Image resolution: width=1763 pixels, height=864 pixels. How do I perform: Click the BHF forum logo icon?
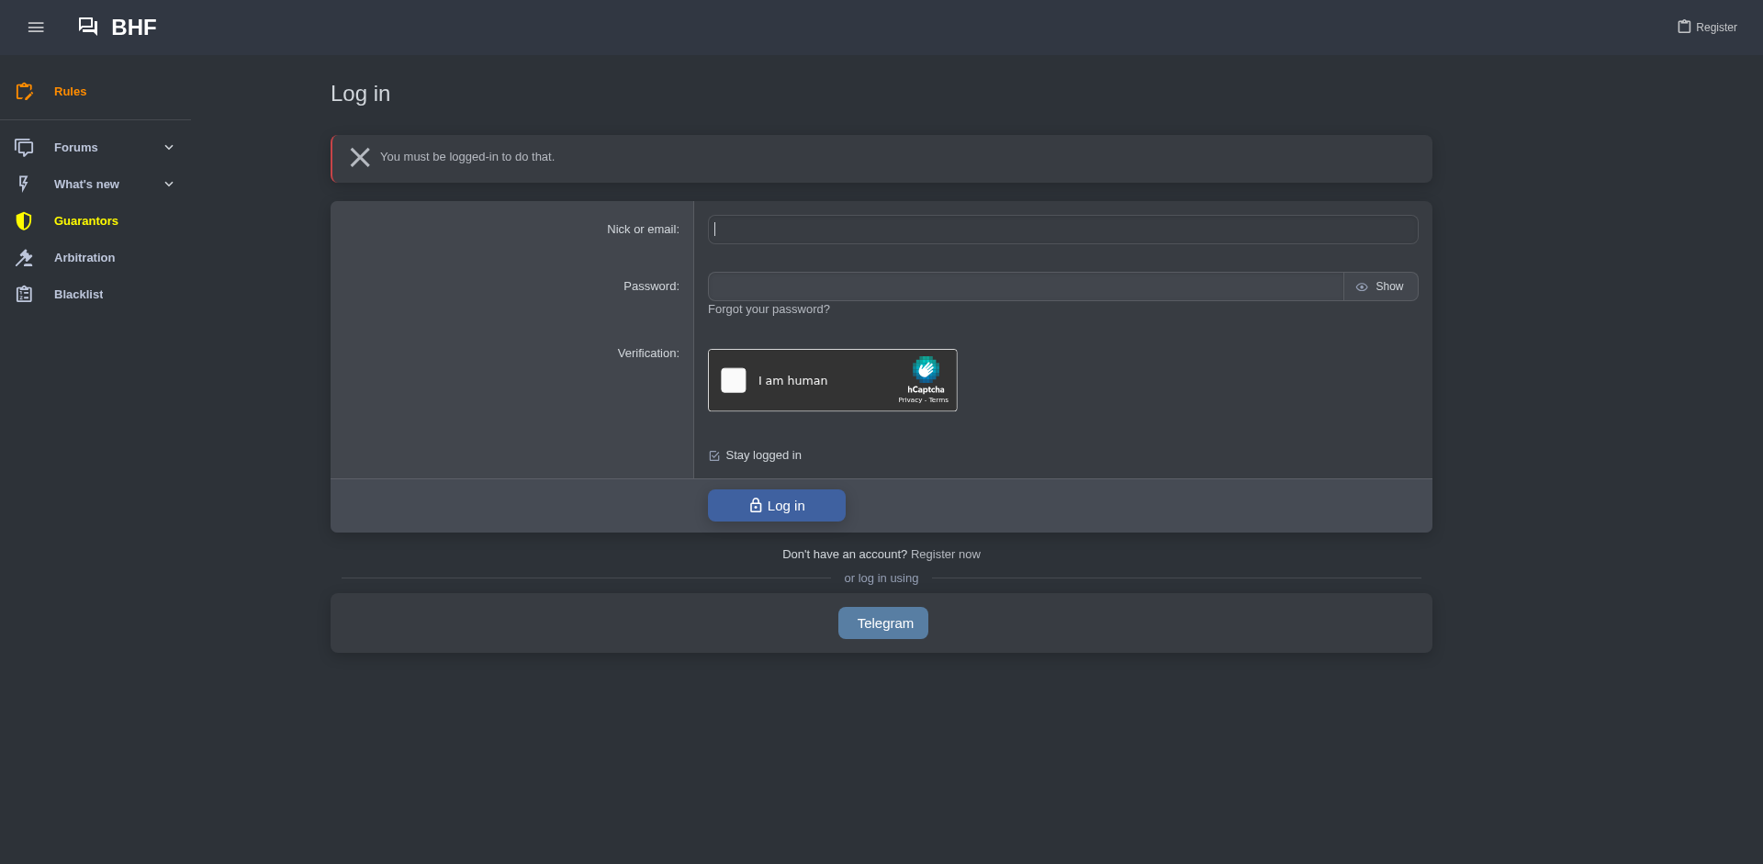coord(88,27)
